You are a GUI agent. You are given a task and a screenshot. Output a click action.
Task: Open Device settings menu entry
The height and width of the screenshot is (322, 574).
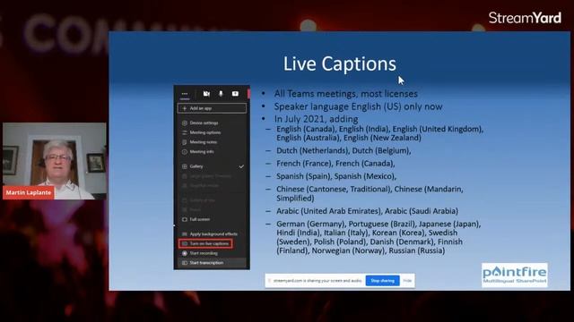[x=212, y=123]
